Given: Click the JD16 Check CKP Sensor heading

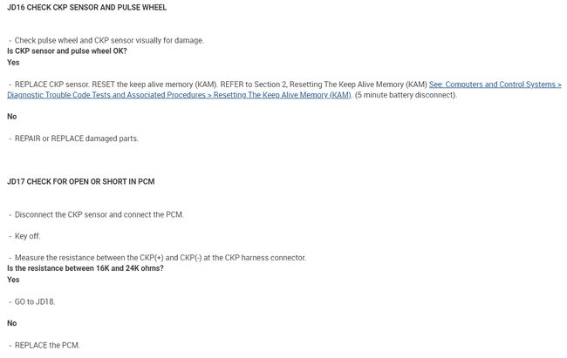Looking at the screenshot, I should pos(86,8).
